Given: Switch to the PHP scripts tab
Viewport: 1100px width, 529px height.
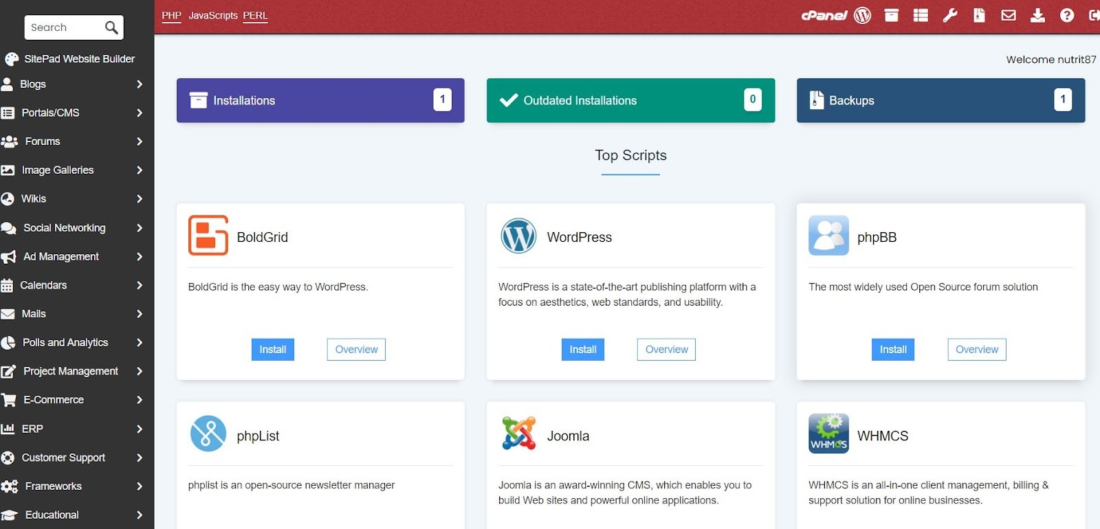Looking at the screenshot, I should [x=171, y=15].
